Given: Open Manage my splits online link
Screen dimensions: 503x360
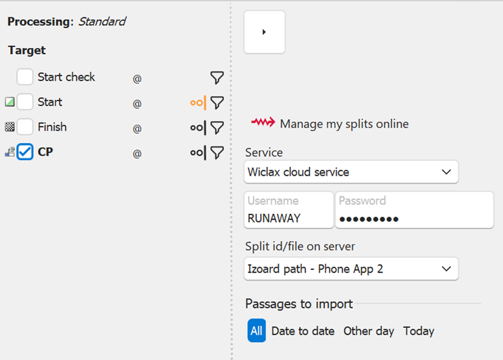Looking at the screenshot, I should tap(344, 124).
